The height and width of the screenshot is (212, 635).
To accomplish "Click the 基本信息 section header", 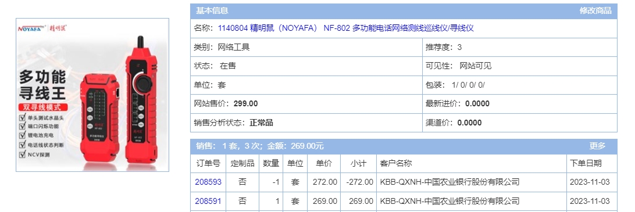I will click(x=212, y=11).
